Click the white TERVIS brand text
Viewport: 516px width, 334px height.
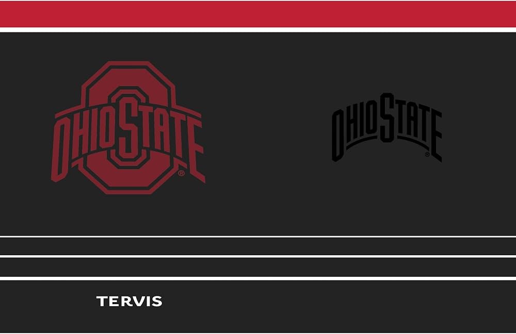pyautogui.click(x=130, y=301)
